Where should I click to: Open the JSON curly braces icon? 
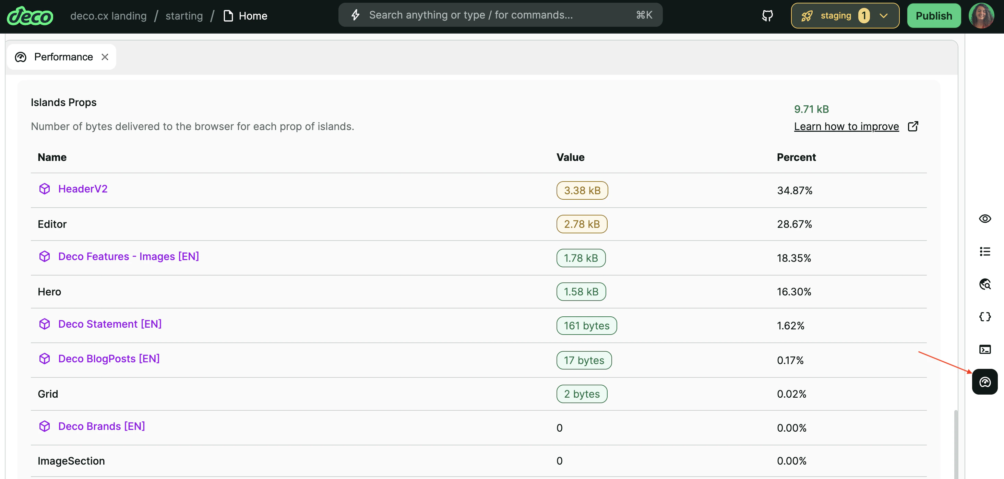(x=984, y=316)
